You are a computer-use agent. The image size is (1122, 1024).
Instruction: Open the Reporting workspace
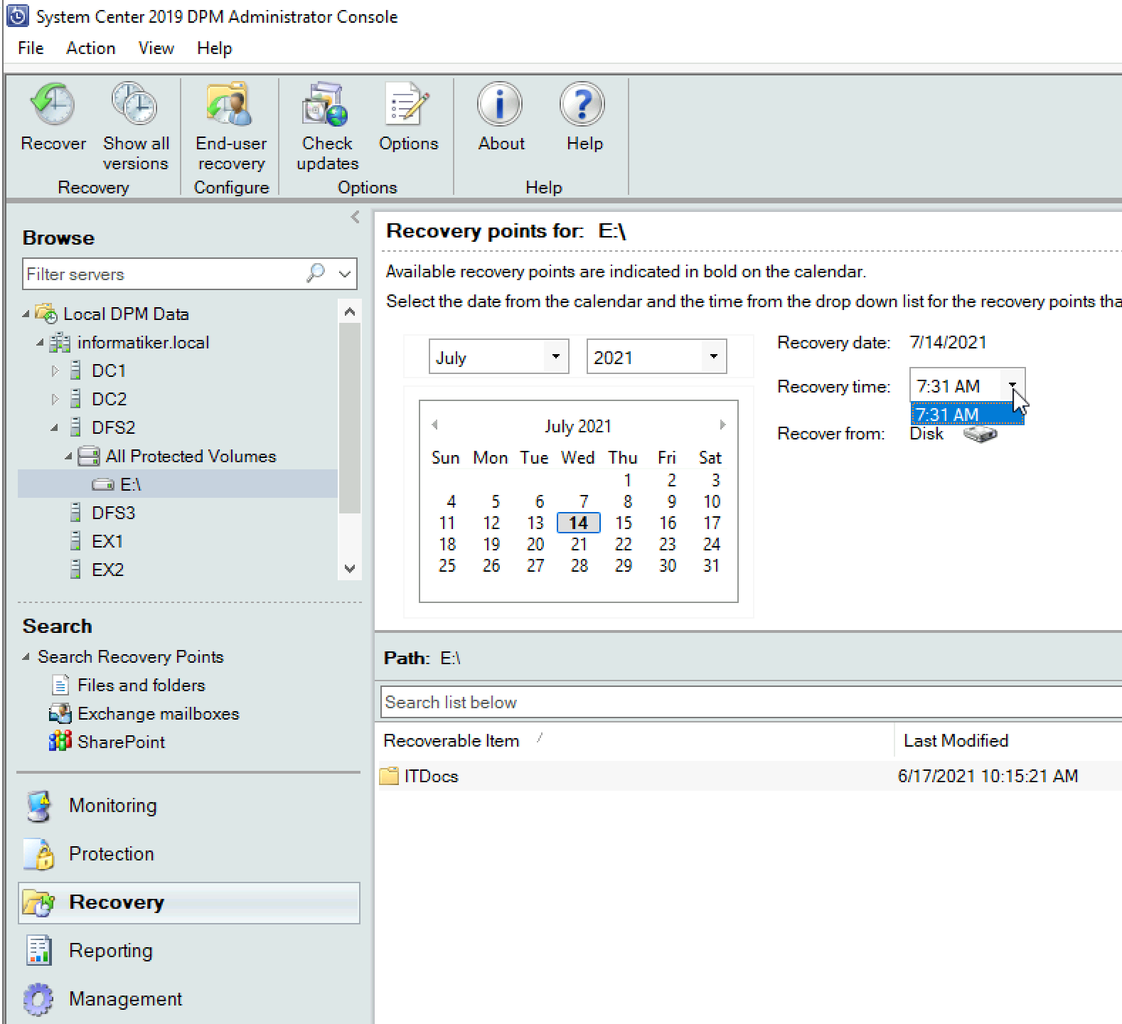[x=110, y=951]
